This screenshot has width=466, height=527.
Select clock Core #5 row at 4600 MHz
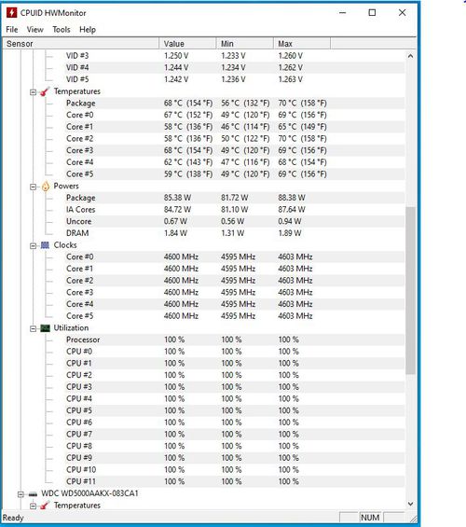[x=235, y=316]
